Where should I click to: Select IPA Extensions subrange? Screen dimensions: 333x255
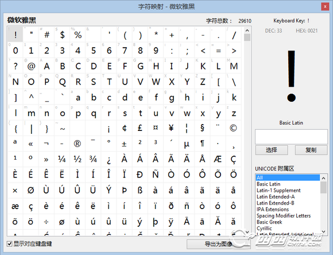[288, 210]
